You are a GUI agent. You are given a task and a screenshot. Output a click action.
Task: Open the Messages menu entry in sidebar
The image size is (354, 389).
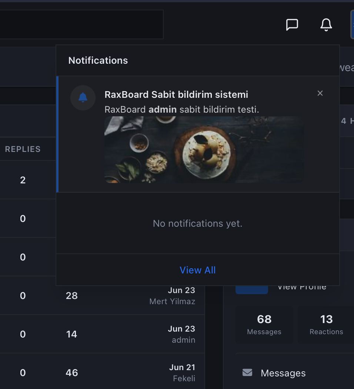coord(283,373)
